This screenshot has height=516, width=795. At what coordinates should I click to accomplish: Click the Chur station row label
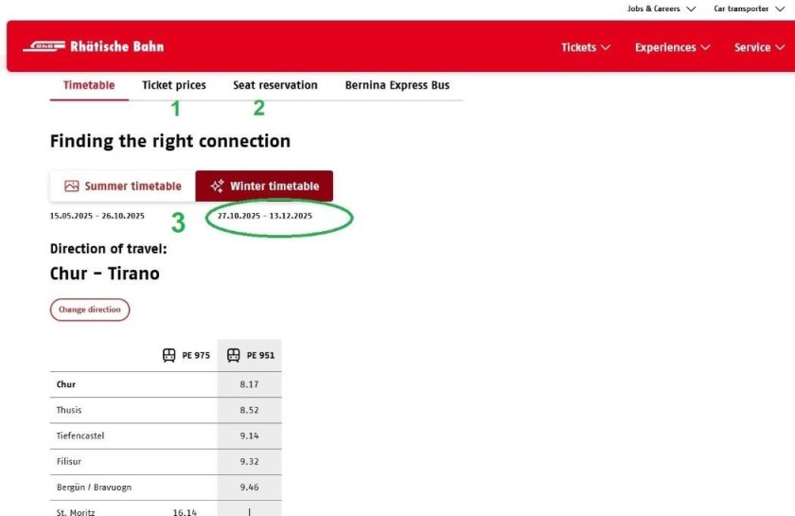66,384
